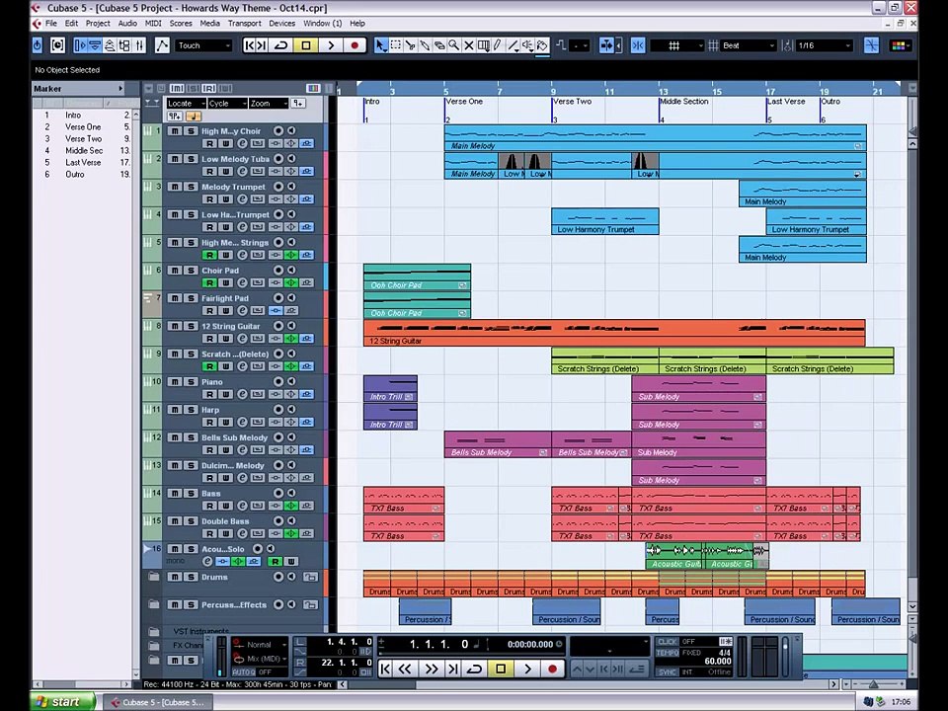Image resolution: width=948 pixels, height=711 pixels.
Task: Open the track color palette selector
Action: click(x=899, y=45)
